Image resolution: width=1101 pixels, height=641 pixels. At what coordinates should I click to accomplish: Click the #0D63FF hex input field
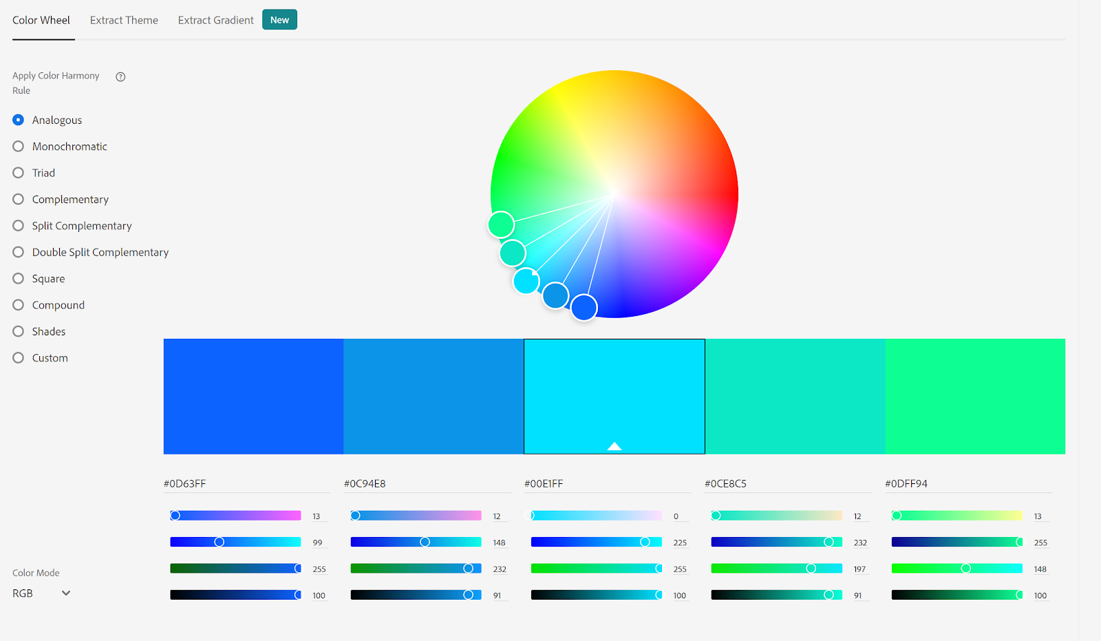tap(247, 483)
